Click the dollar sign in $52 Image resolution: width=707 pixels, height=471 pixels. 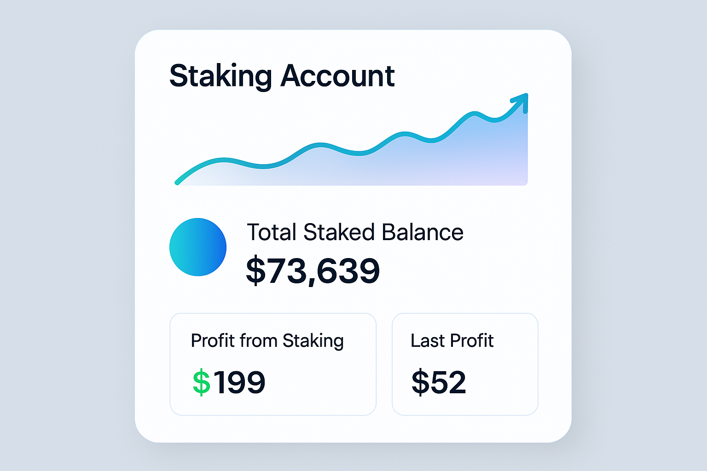click(x=420, y=382)
